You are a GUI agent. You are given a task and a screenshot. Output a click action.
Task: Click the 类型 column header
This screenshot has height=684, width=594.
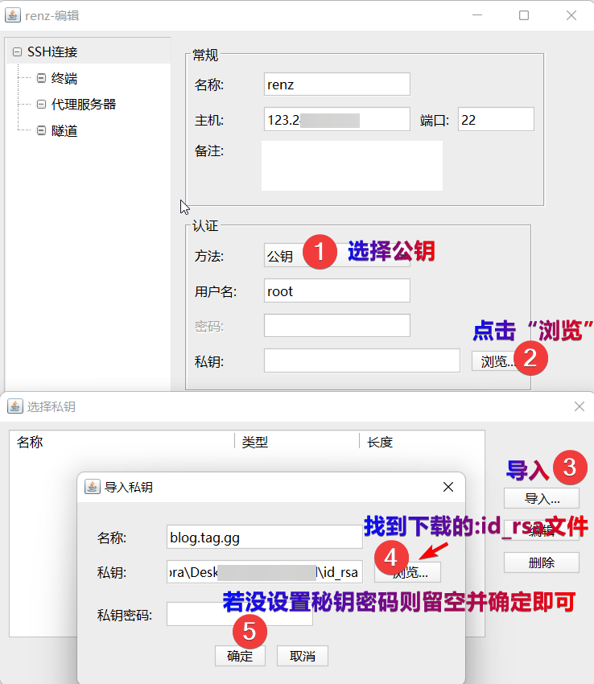pos(297,442)
